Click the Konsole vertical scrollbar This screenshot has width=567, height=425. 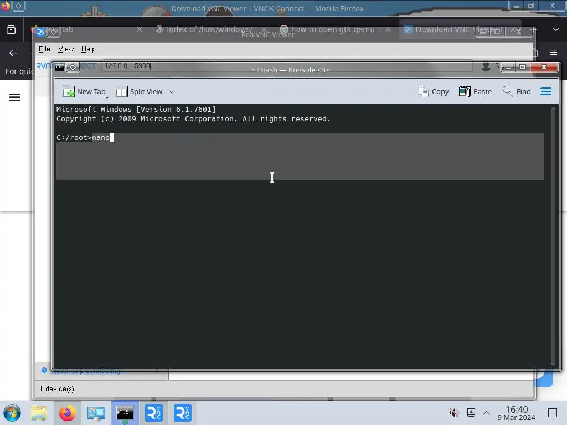click(x=553, y=236)
